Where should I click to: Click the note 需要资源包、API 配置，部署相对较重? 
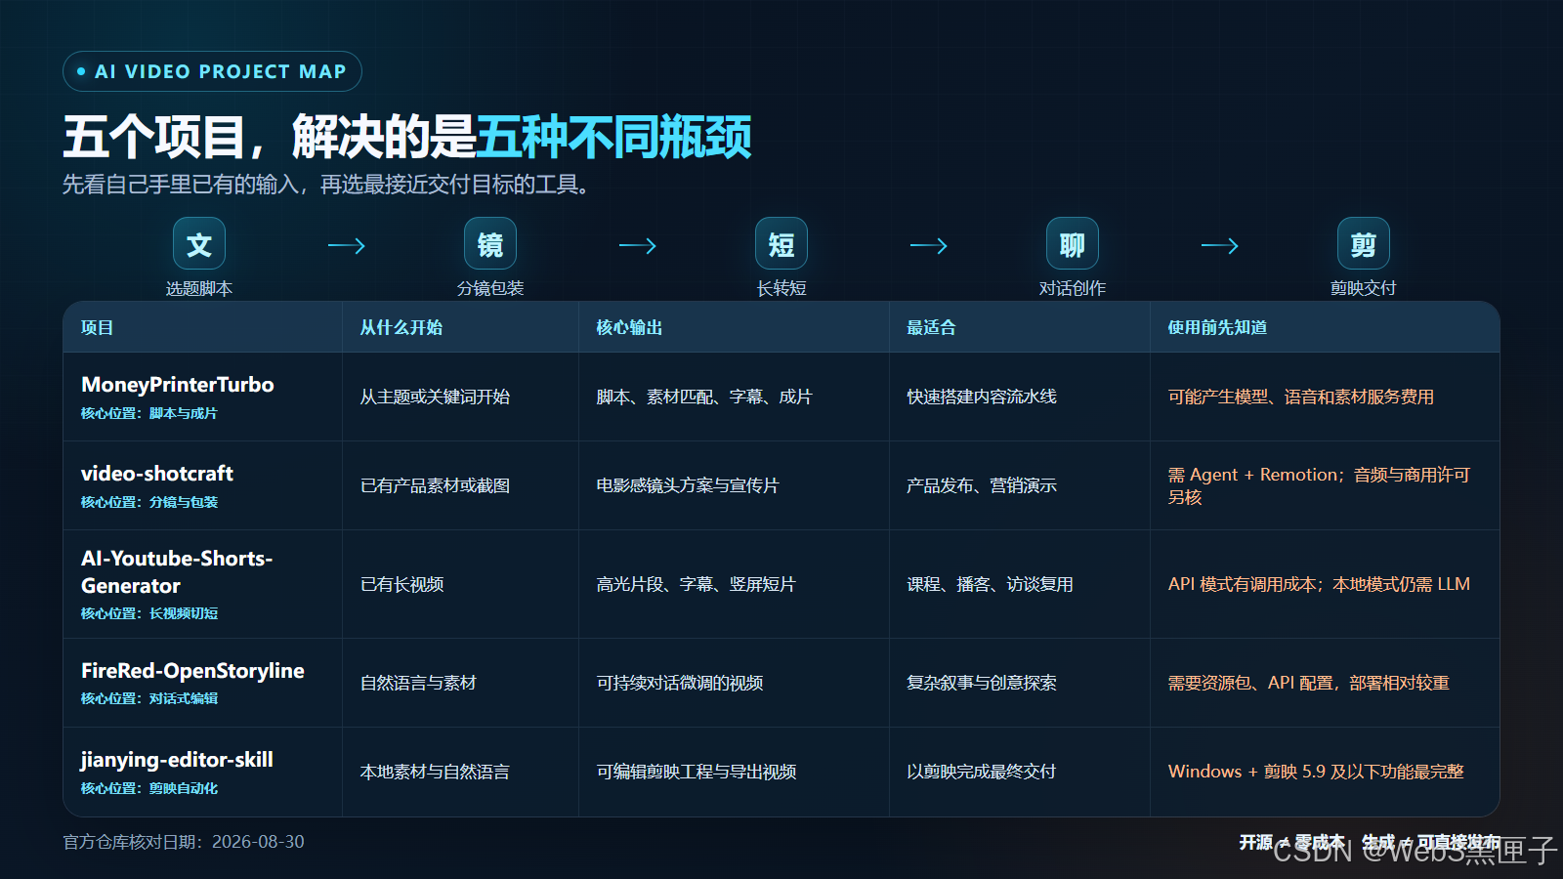[1309, 683]
